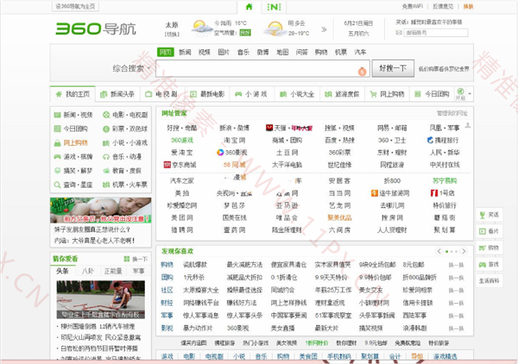The width and height of the screenshot is (518, 364).
Task: Open the 音乐 sidebar shortcut icon
Action: coord(488,264)
